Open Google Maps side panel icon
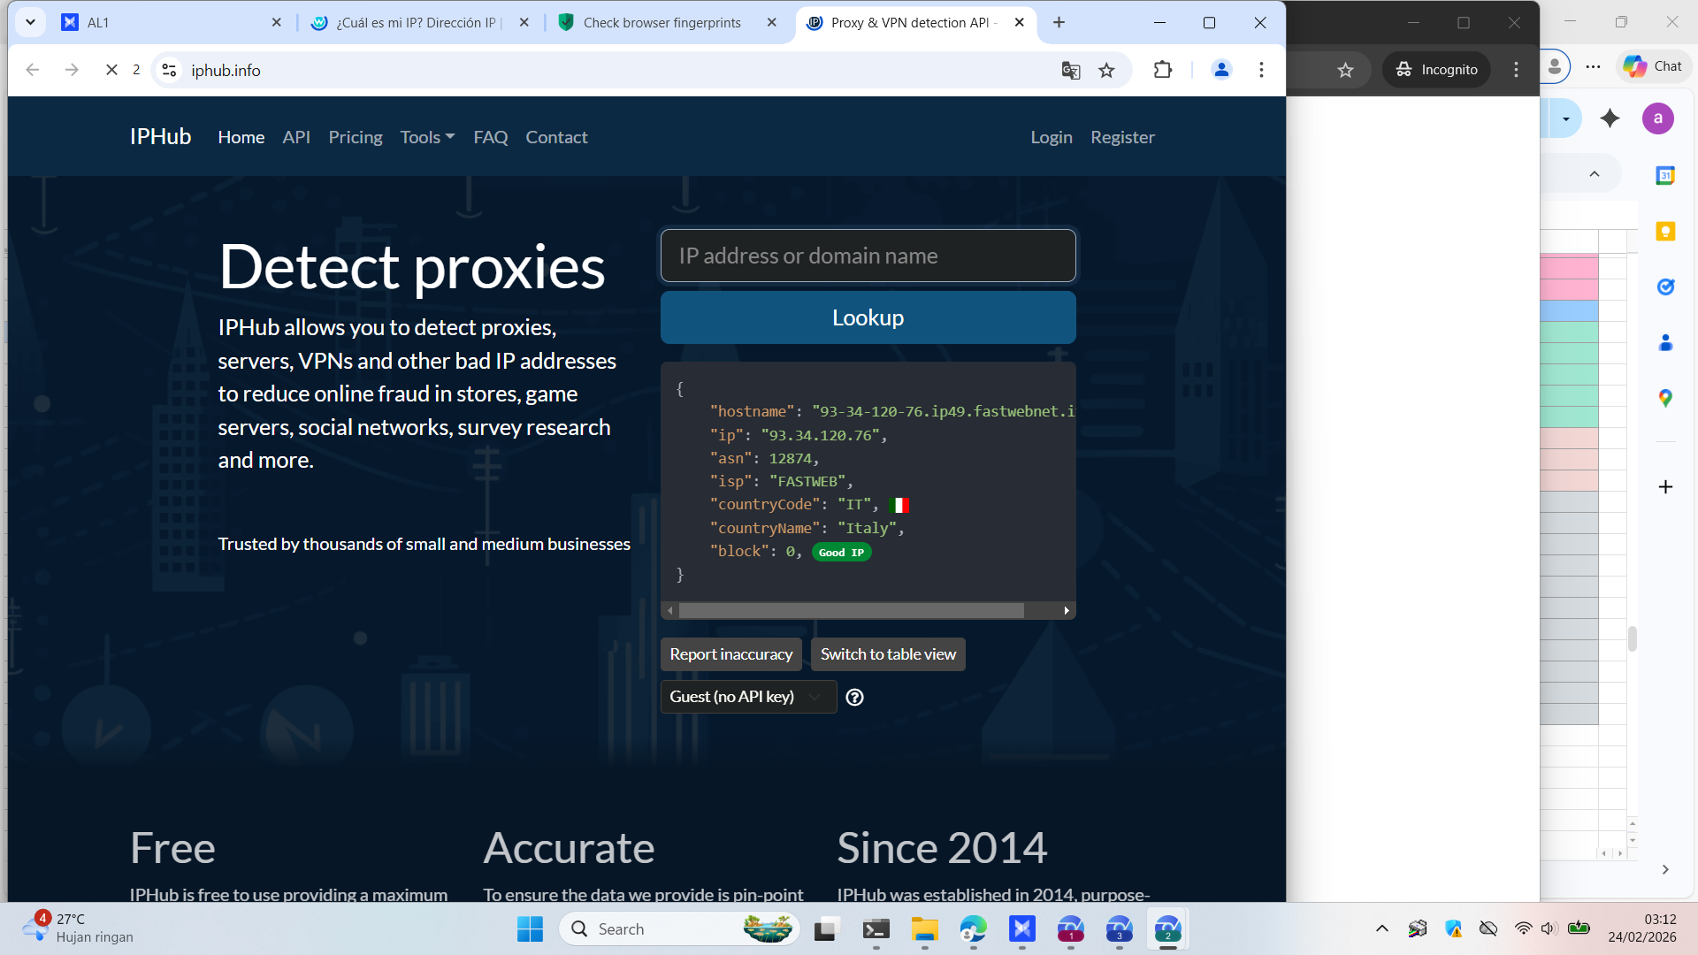 (1665, 399)
